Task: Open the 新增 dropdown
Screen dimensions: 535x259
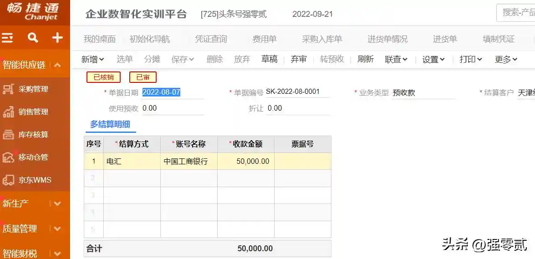Action: 93,59
